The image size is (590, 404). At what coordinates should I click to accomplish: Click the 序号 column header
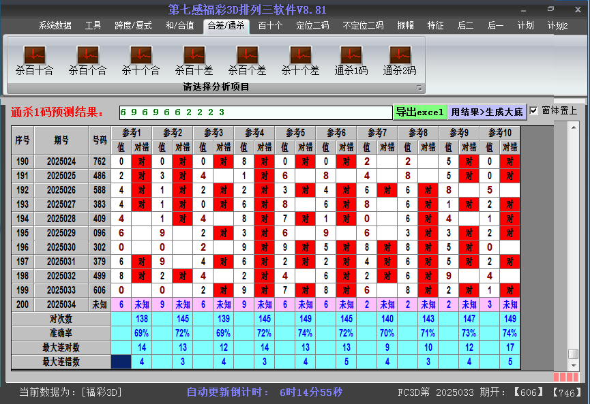tap(23, 140)
